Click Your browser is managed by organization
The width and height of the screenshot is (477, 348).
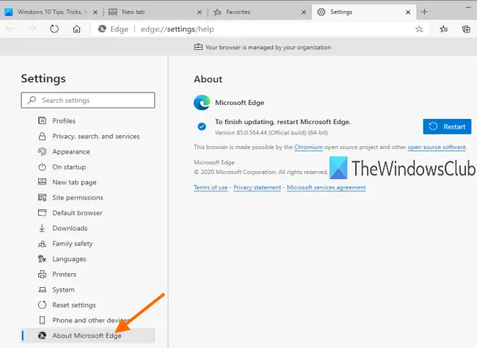pos(263,47)
